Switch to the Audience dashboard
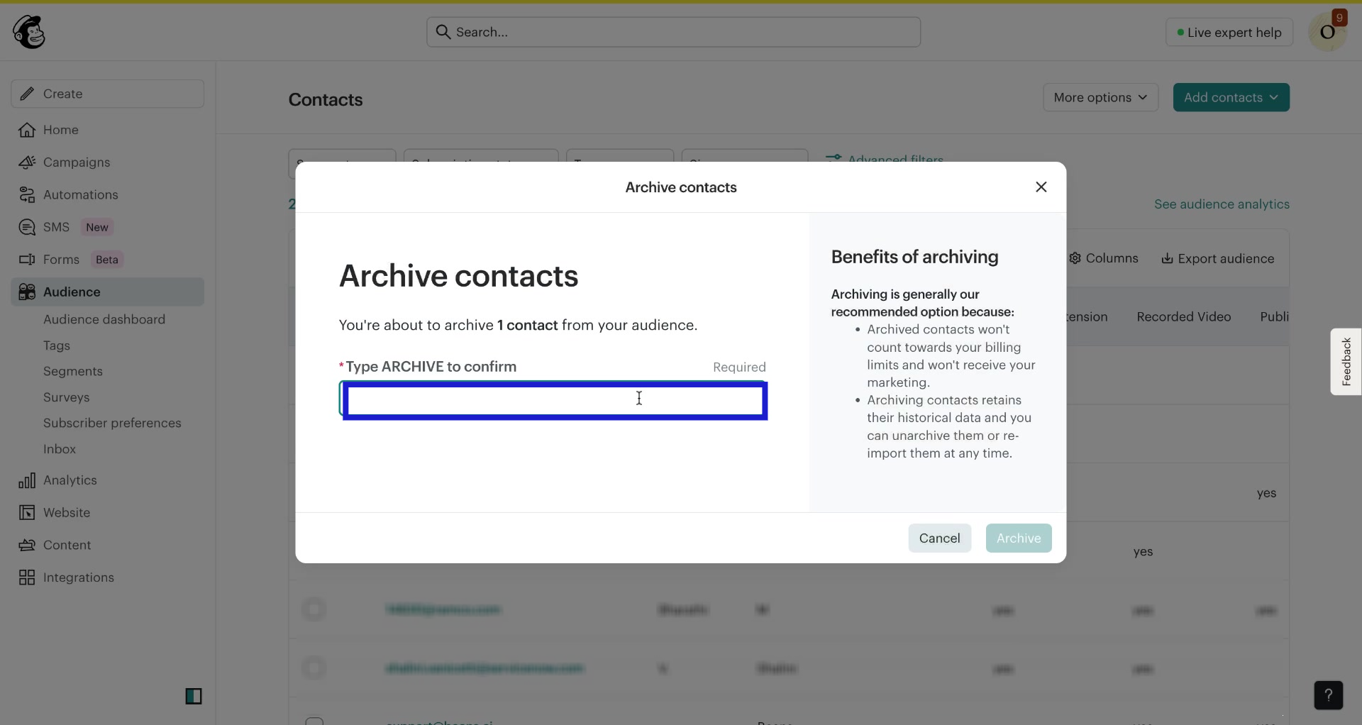The height and width of the screenshot is (725, 1362). click(104, 319)
